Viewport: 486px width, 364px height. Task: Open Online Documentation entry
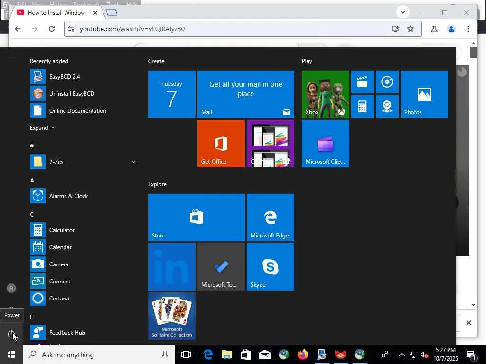click(x=83, y=110)
